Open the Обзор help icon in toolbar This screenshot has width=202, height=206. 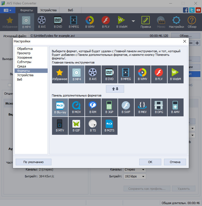pyautogui.click(x=192, y=22)
